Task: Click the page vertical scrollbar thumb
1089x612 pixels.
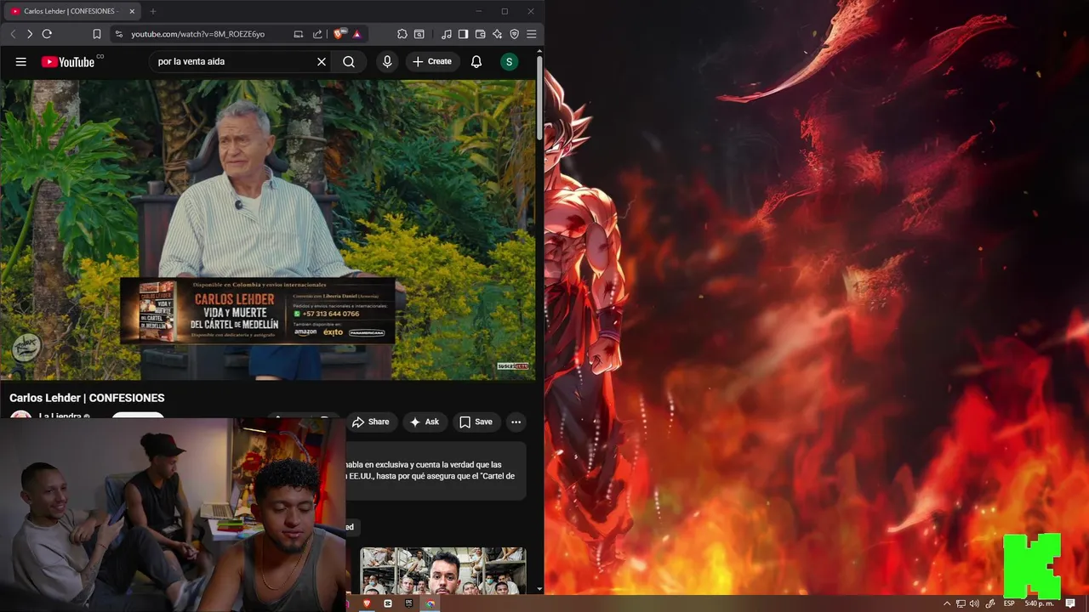Action: point(539,96)
